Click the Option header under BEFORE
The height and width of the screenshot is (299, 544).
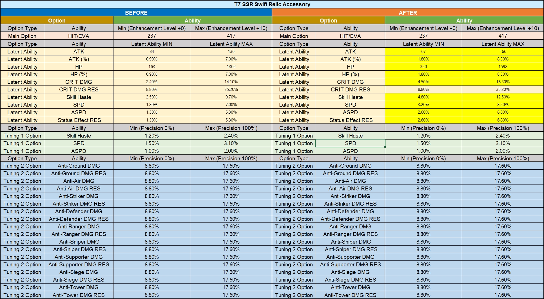pos(57,20)
